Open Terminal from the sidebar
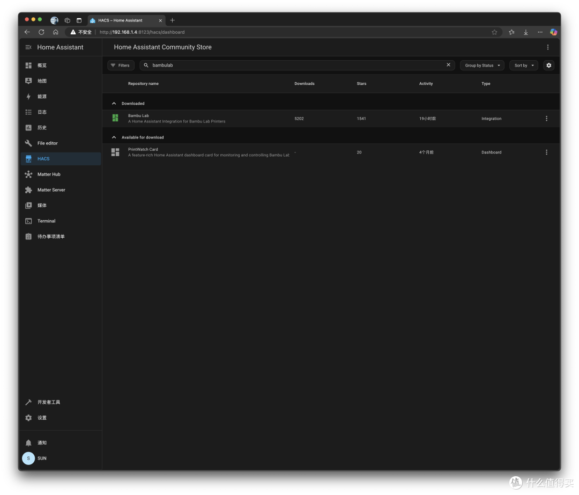The width and height of the screenshot is (579, 495). [61, 221]
